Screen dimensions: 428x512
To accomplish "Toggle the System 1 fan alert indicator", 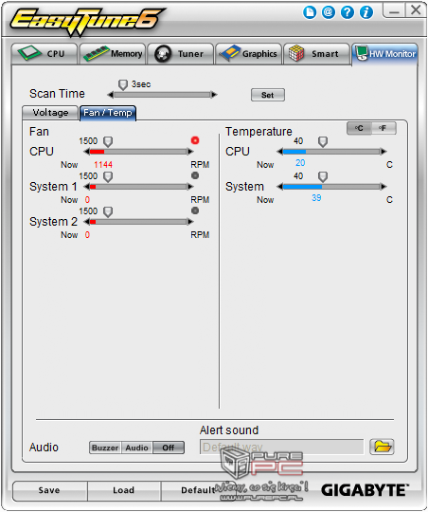I will (x=195, y=175).
